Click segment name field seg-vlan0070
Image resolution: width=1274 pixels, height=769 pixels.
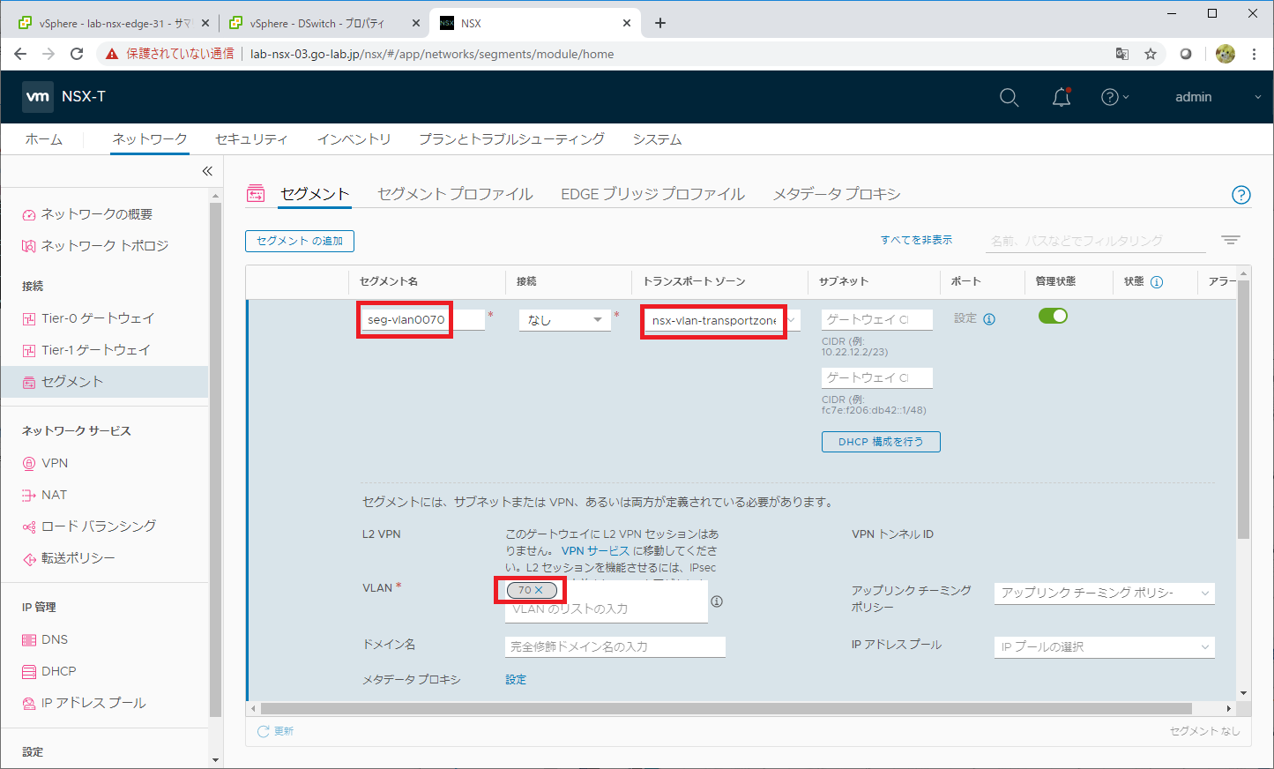pyautogui.click(x=422, y=319)
